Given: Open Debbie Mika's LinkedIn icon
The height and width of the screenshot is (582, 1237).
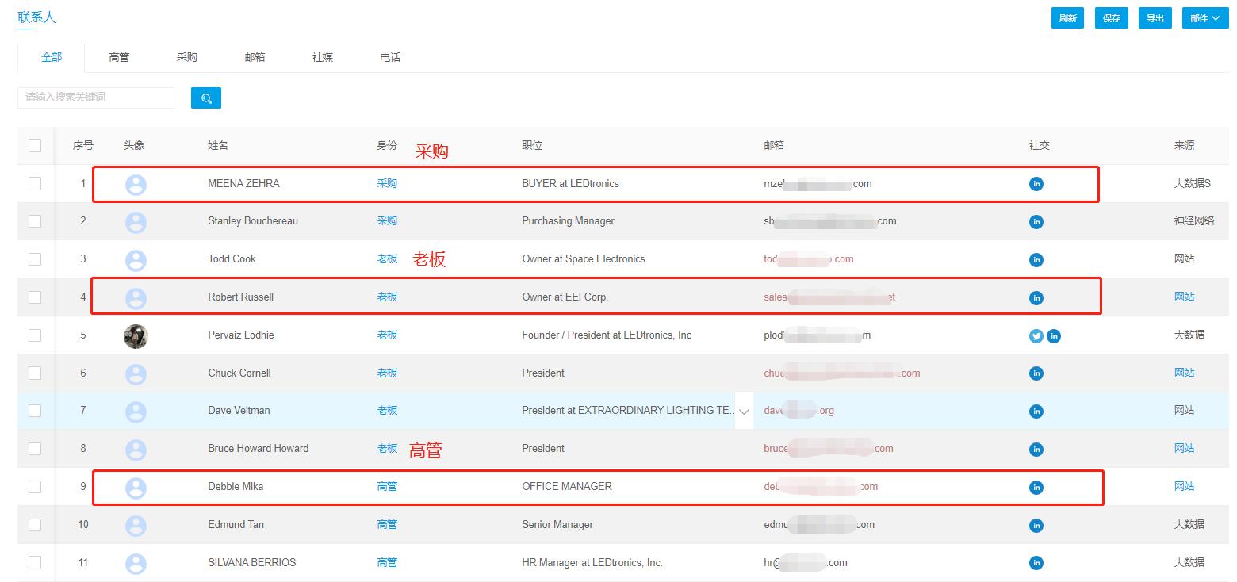Looking at the screenshot, I should coord(1036,486).
